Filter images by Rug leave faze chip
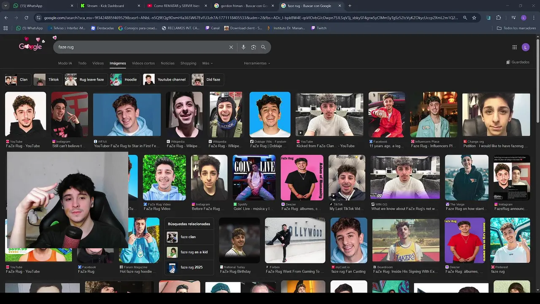This screenshot has width=540, height=304. click(86, 79)
